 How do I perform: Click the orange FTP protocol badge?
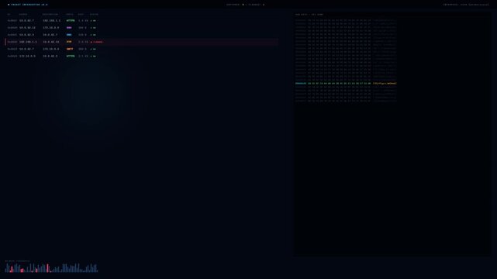point(69,42)
